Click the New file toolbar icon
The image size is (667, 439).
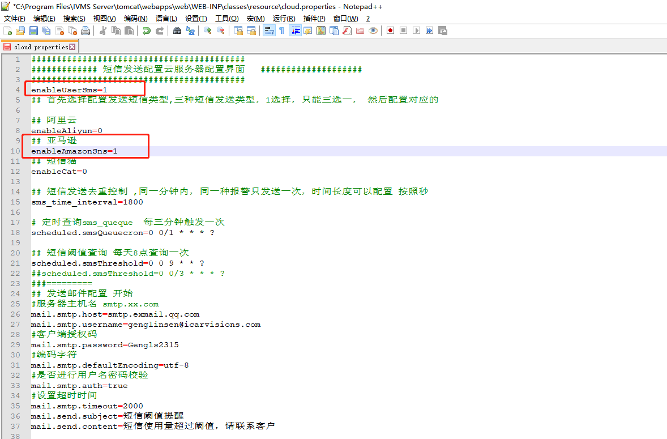pos(8,31)
